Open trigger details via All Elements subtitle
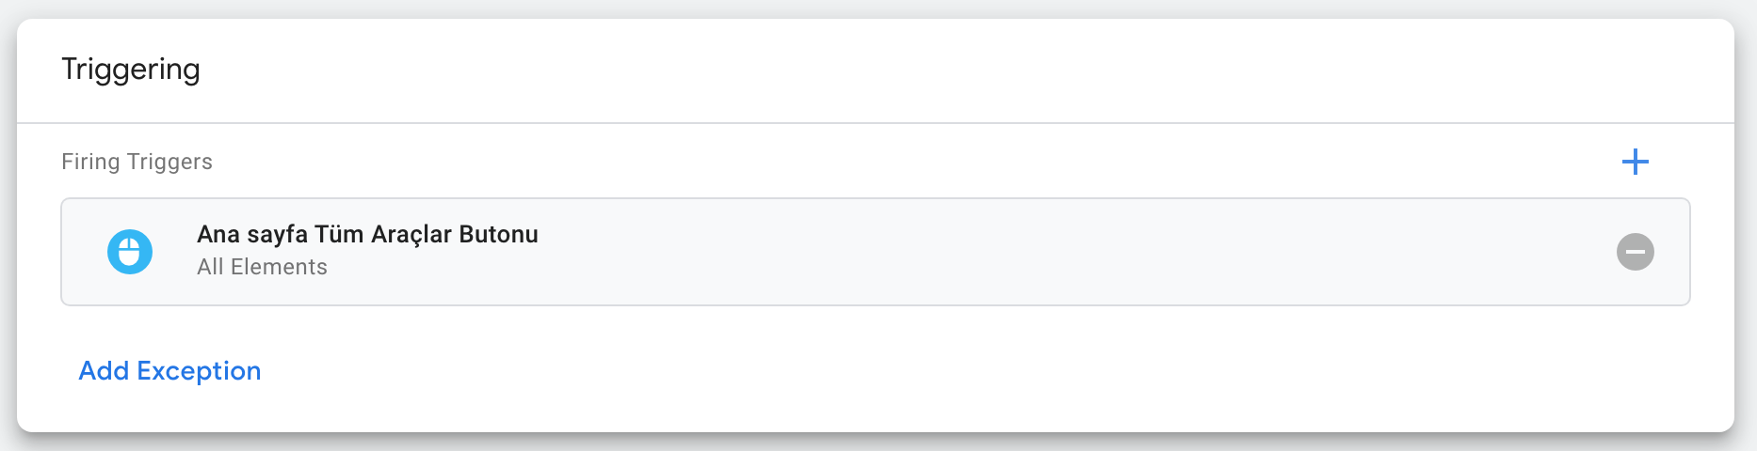The width and height of the screenshot is (1757, 451). (262, 267)
